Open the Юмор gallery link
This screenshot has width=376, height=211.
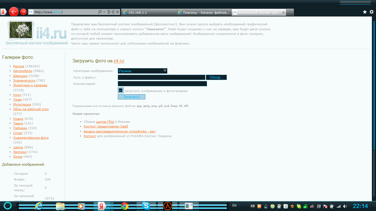pos(18,157)
